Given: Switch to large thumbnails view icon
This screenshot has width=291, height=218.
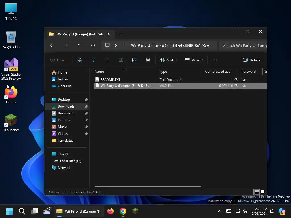Looking at the screenshot, I should click(x=263, y=192).
